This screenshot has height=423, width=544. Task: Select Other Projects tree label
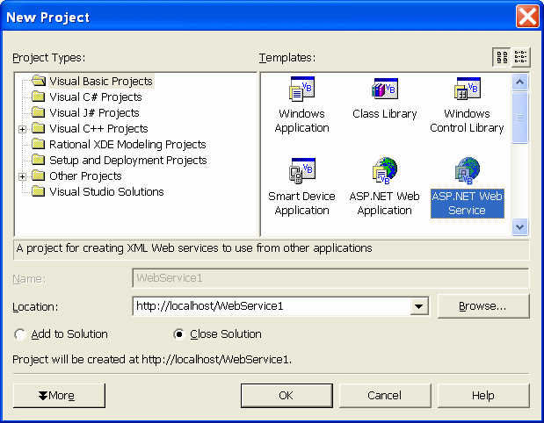point(86,176)
